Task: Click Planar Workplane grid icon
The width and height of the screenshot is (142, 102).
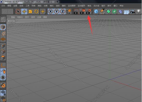Action: tap(3, 99)
